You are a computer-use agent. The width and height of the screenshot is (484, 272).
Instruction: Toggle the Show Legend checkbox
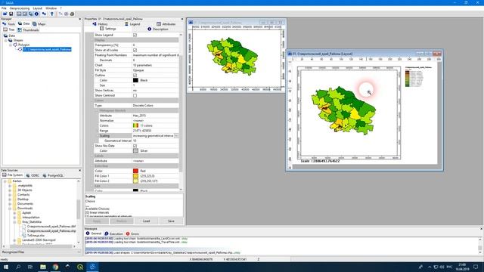(x=135, y=36)
